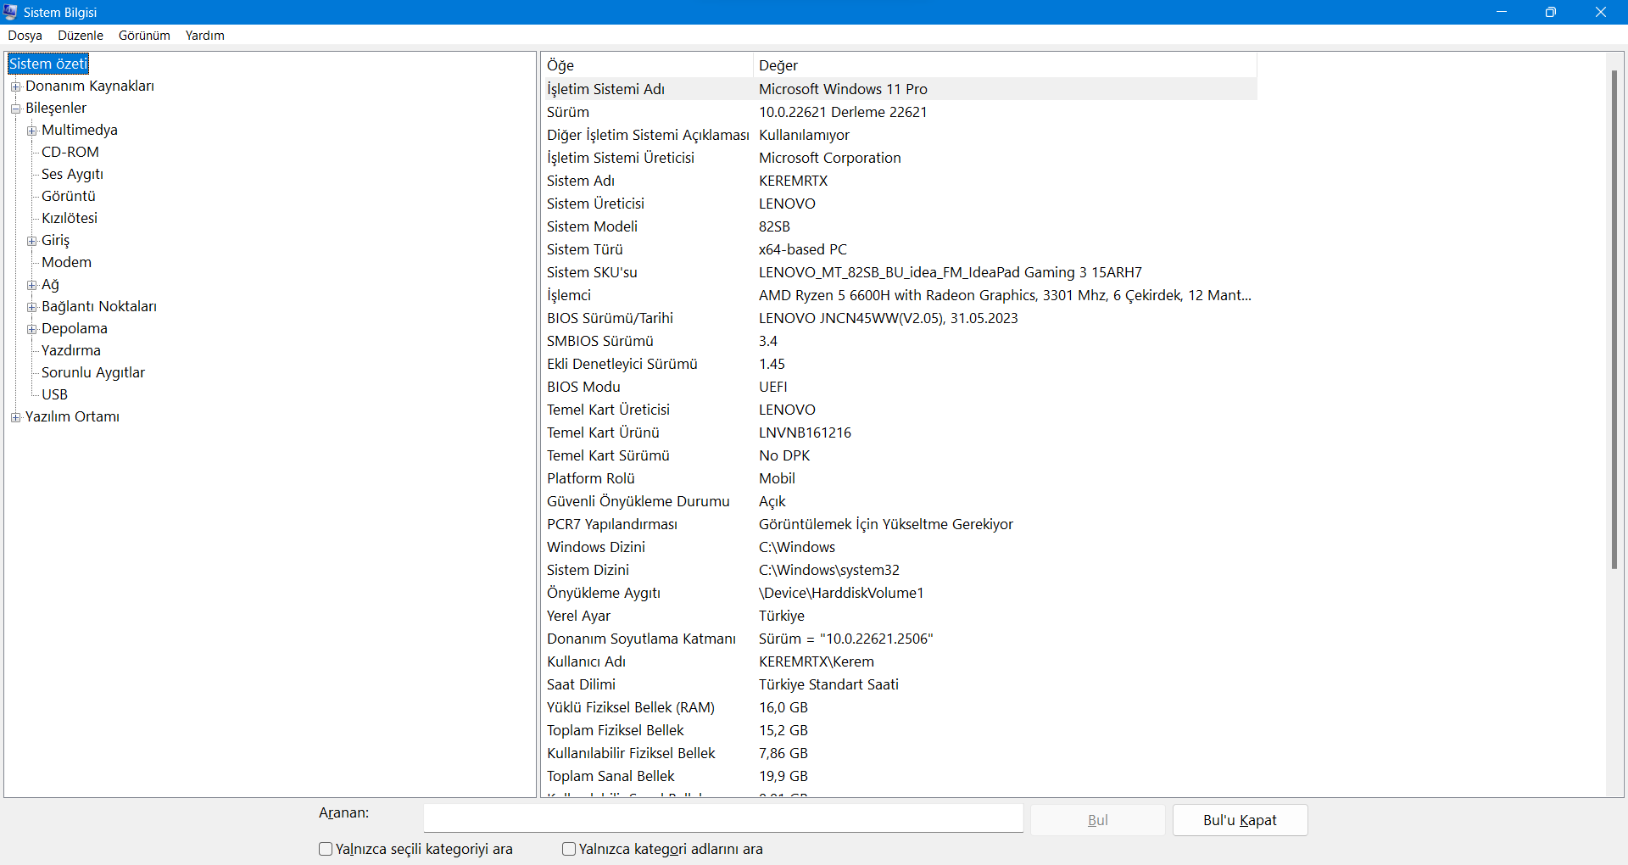This screenshot has width=1628, height=865.
Task: Click the value 'C:\Windows\system32'
Action: point(829,570)
